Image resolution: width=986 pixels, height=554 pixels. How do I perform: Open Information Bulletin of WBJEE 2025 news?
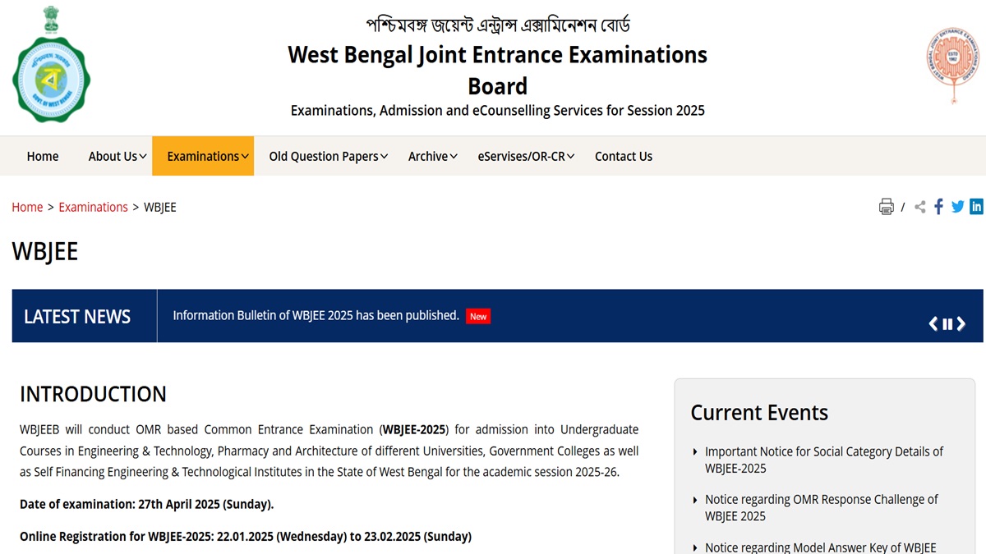tap(316, 315)
